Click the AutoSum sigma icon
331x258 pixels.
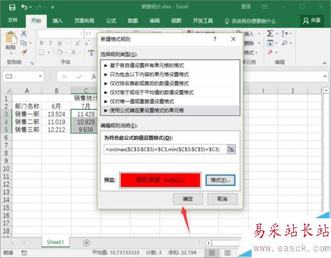click(270, 34)
